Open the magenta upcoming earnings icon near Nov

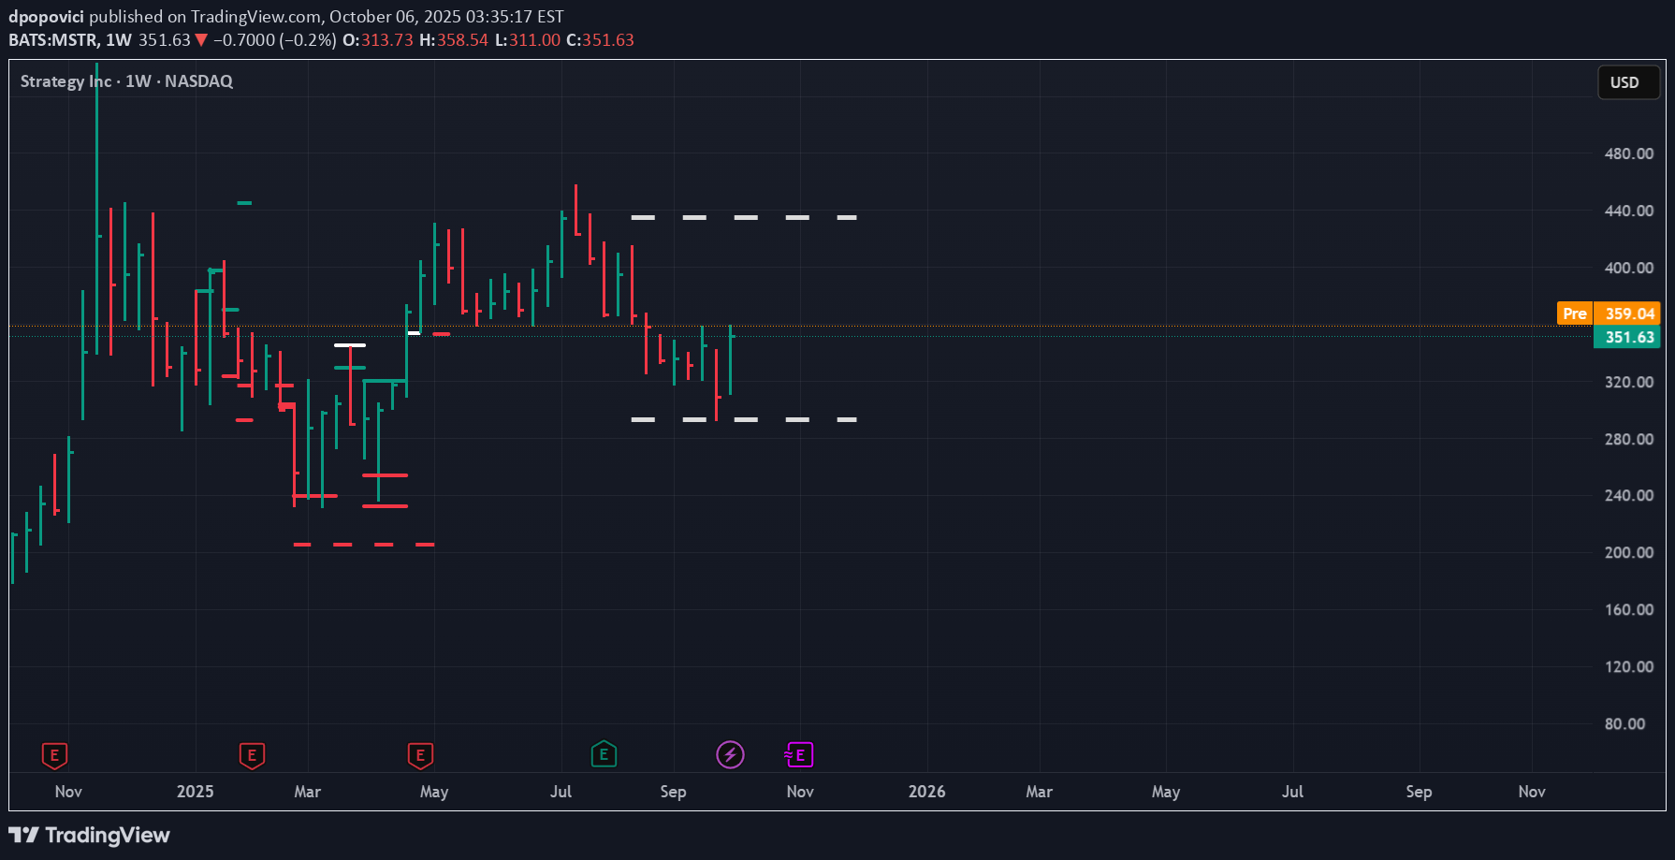[x=799, y=754]
